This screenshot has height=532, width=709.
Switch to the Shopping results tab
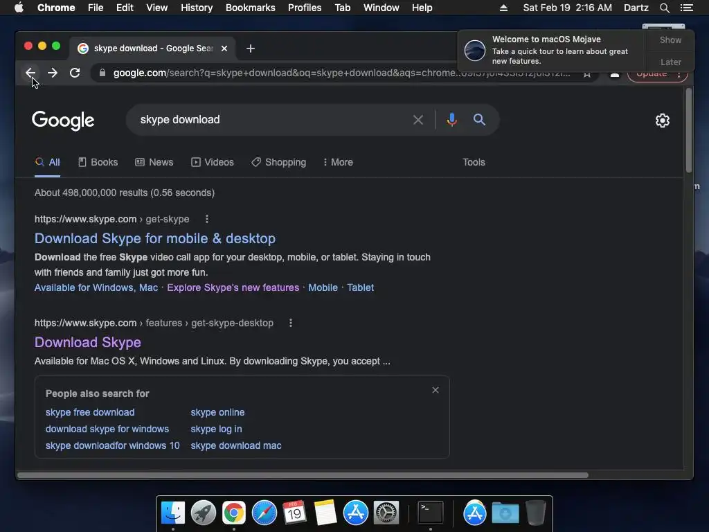[279, 162]
